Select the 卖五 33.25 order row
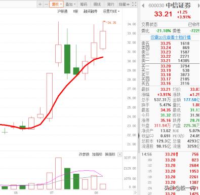Screen dimensions: 200x195 pyautogui.click(x=170, y=44)
